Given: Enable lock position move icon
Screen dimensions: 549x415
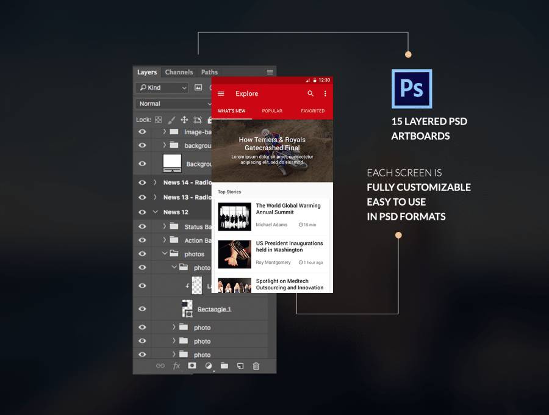Looking at the screenshot, I should [184, 120].
